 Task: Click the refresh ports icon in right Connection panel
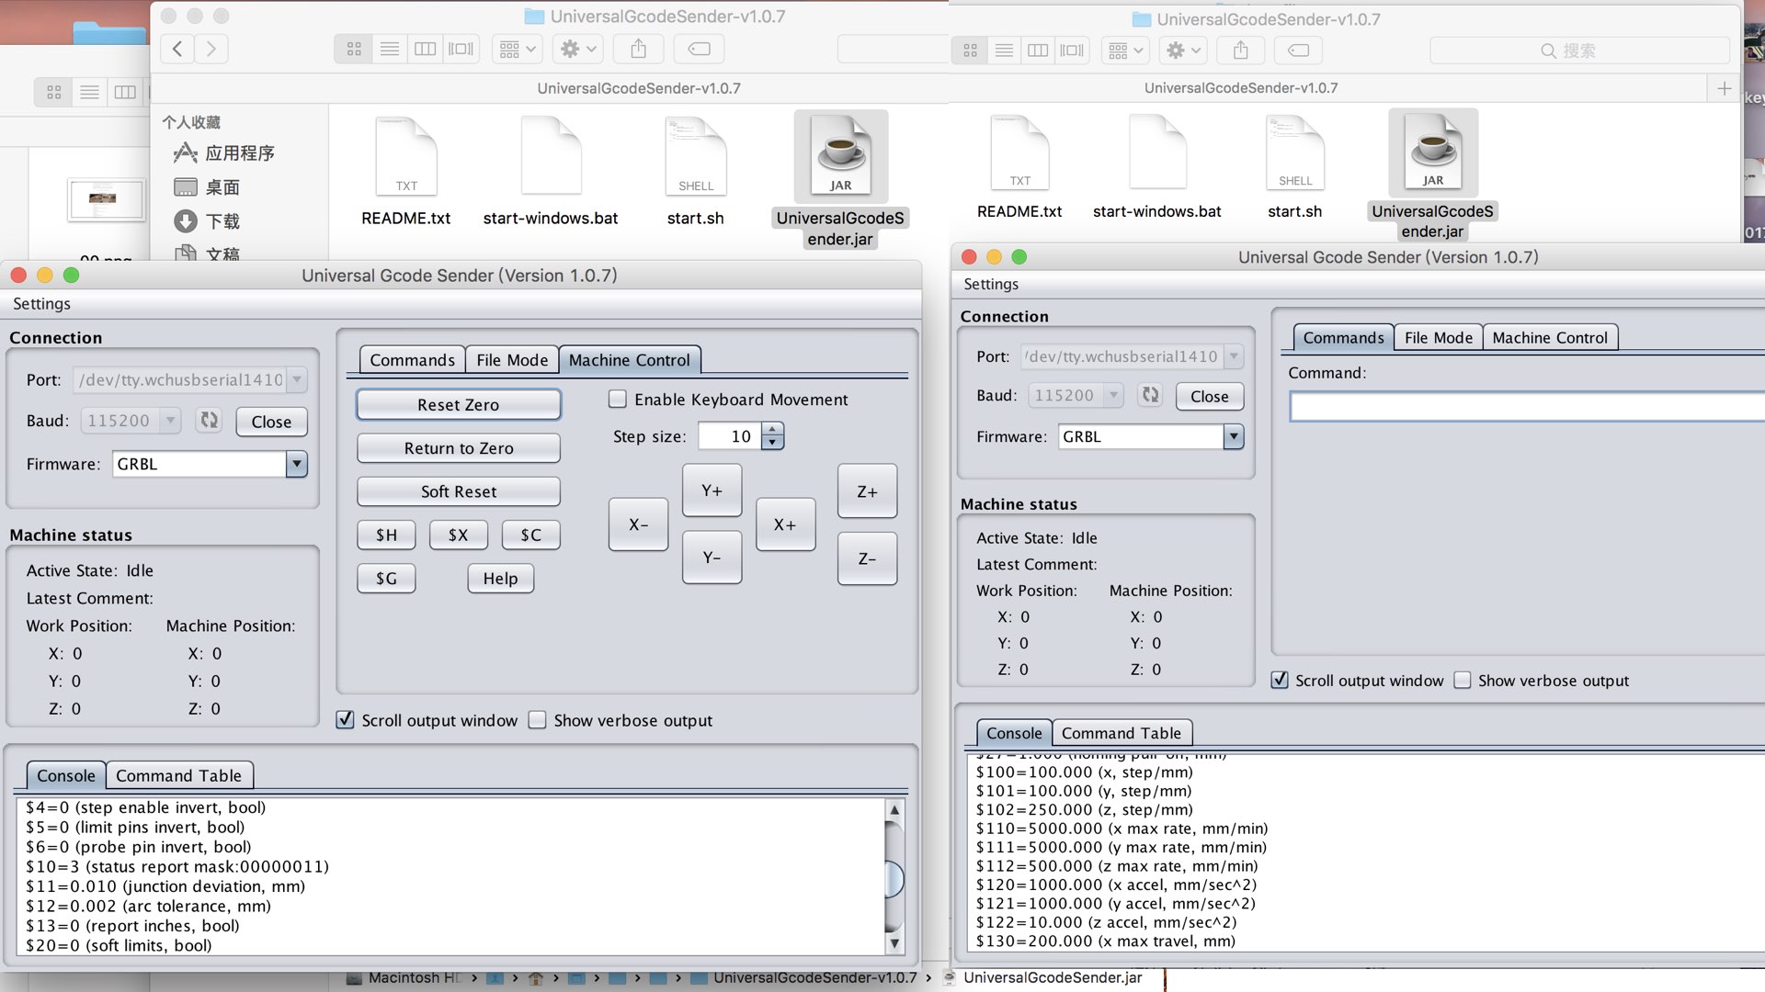coord(1150,395)
